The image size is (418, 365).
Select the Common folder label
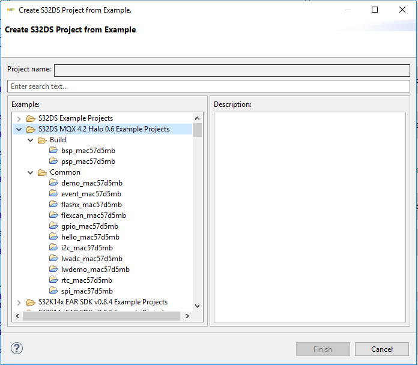65,172
